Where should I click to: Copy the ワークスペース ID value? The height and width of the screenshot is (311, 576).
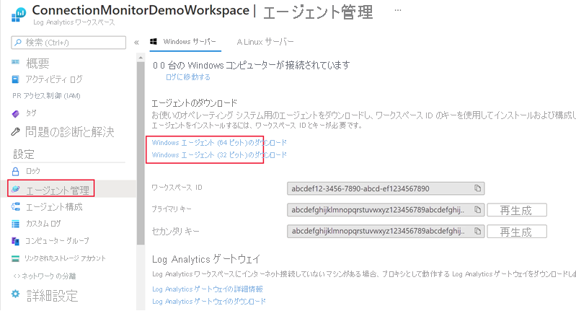click(x=477, y=188)
